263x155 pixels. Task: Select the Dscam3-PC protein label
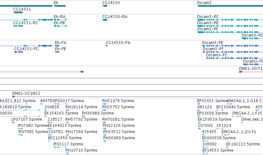coord(217,55)
